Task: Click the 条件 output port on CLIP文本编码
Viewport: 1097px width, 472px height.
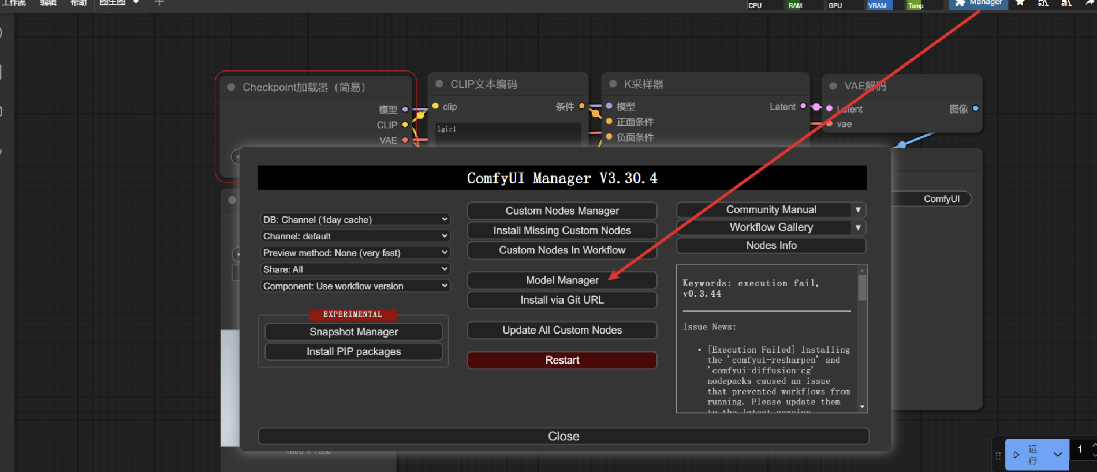Action: click(x=582, y=106)
